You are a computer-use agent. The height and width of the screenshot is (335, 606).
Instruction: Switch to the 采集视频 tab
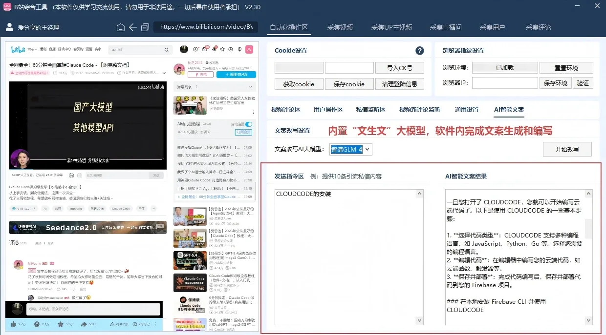pyautogui.click(x=340, y=27)
